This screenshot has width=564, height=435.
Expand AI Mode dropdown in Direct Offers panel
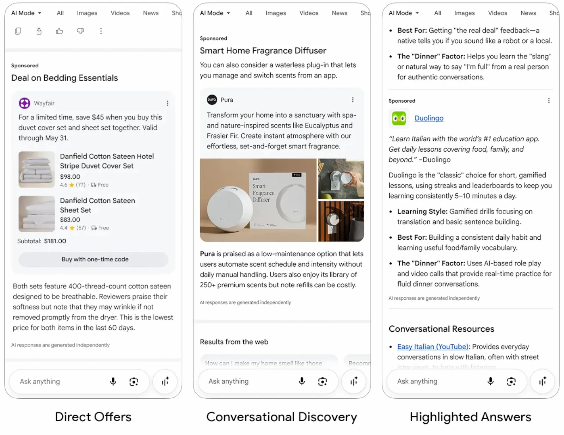[26, 13]
